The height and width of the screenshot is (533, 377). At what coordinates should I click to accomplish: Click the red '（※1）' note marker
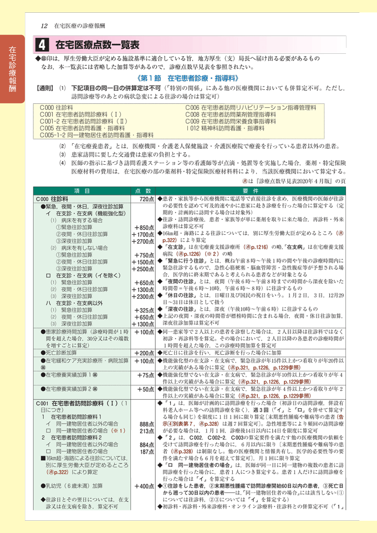coord(118,430)
